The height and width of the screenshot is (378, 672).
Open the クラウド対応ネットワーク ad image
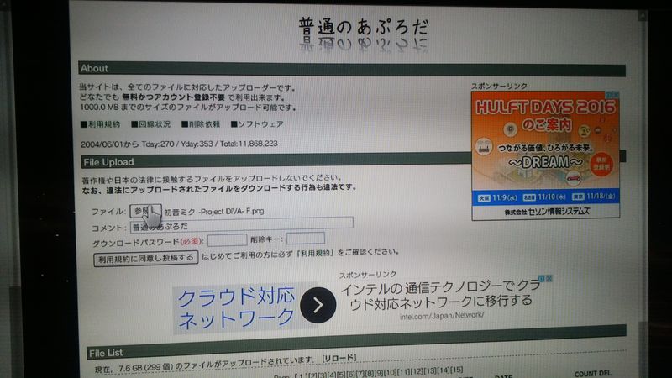pyautogui.click(x=235, y=307)
